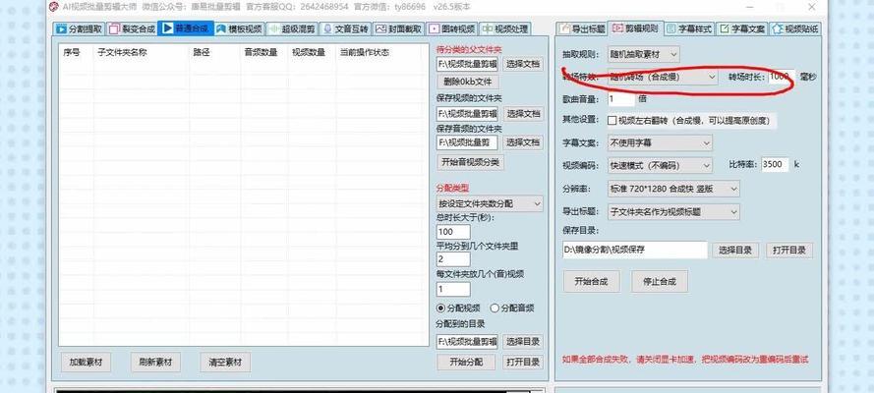Open the 视频编码 dropdown
This screenshot has width=874, height=393.
(660, 165)
